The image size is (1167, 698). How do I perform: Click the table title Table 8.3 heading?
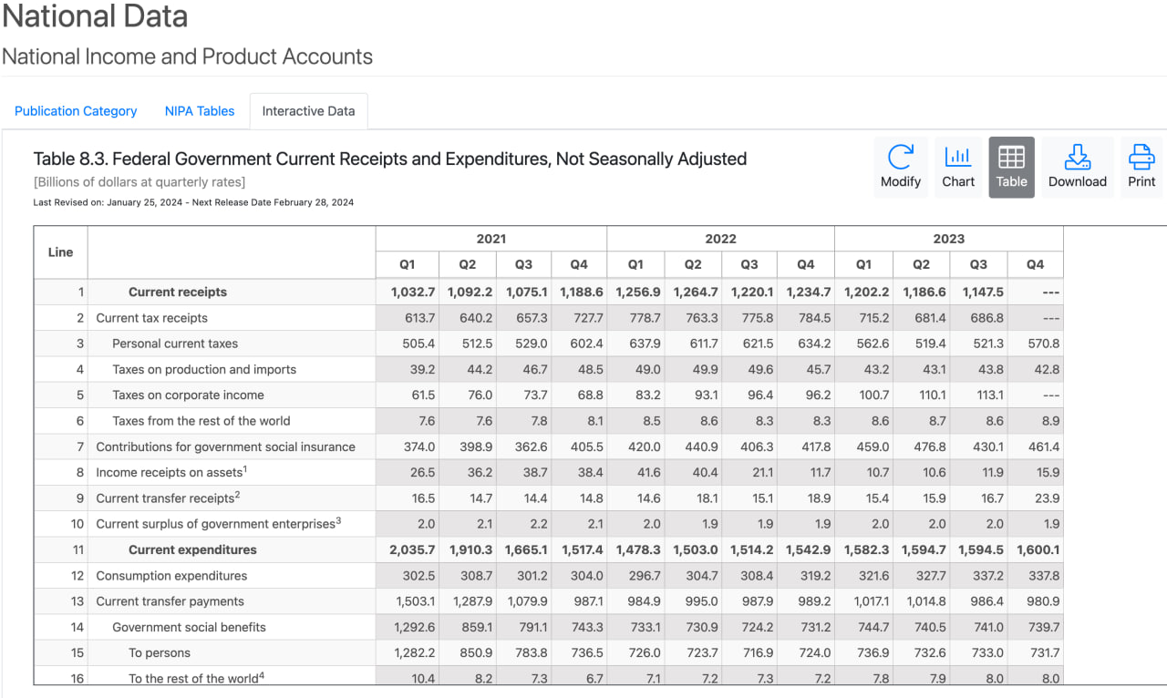[x=390, y=159]
